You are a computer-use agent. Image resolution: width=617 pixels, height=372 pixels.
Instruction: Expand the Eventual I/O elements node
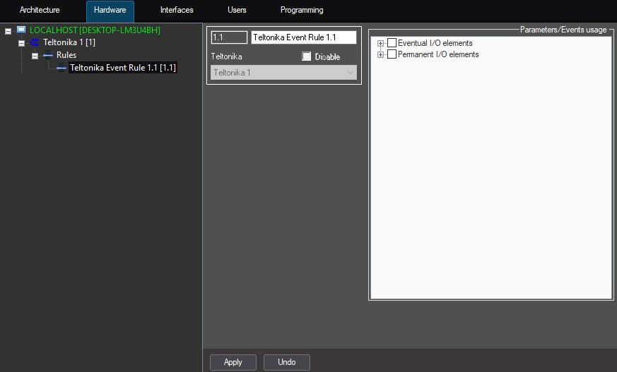[380, 43]
